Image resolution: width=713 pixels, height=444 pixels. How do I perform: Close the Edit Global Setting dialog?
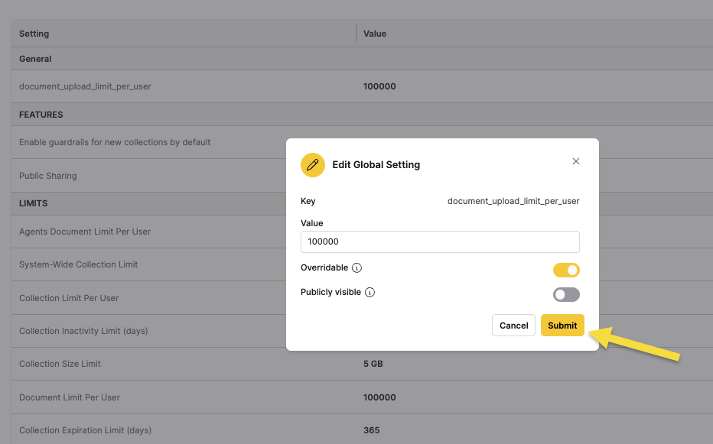click(x=576, y=161)
